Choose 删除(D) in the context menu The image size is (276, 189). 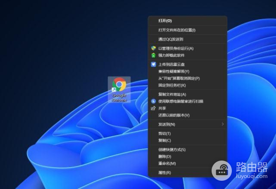(x=188, y=156)
